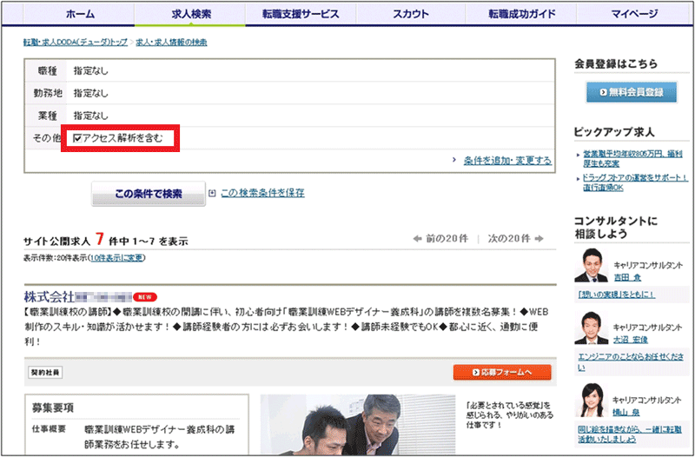Click the left arrow for 前の20件
Image resolution: width=695 pixels, height=457 pixels.
pos(418,239)
